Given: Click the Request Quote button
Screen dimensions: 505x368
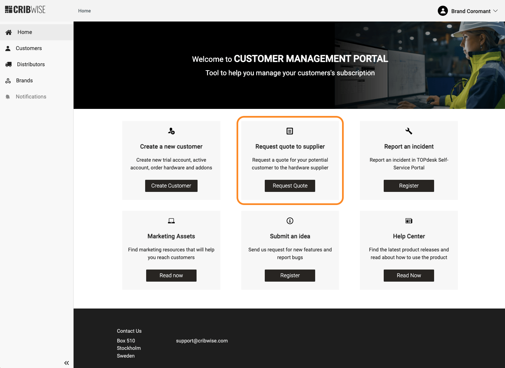Looking at the screenshot, I should 290,186.
